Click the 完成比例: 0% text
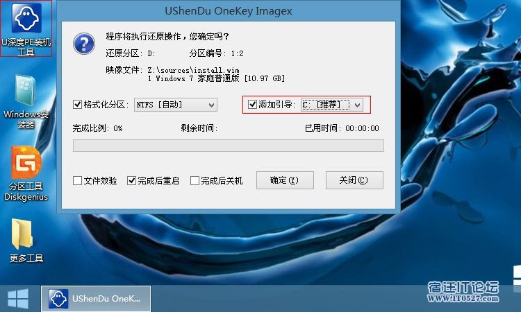This screenshot has height=312, width=521. pos(97,128)
